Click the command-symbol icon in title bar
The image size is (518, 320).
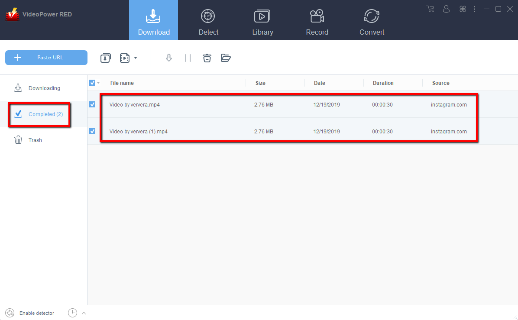click(x=463, y=9)
